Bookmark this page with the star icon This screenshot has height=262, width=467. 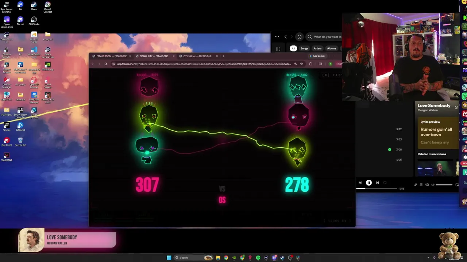301,64
